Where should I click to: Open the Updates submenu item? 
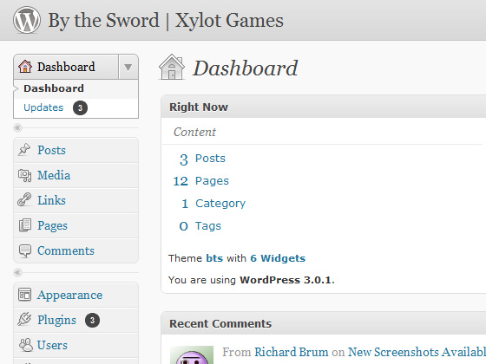pos(76,108)
